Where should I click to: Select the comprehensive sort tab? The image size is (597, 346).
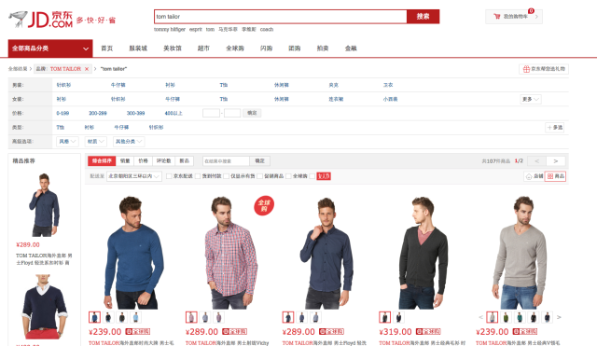[x=102, y=161]
